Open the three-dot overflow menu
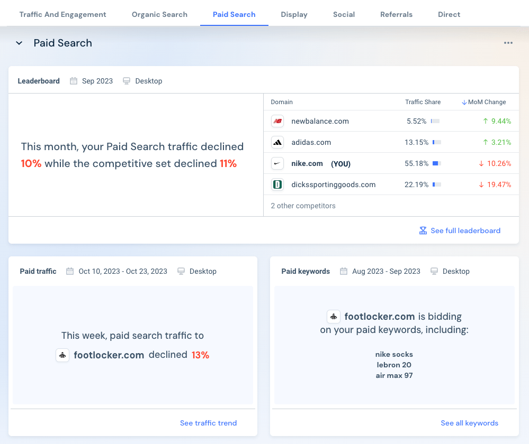 point(508,43)
